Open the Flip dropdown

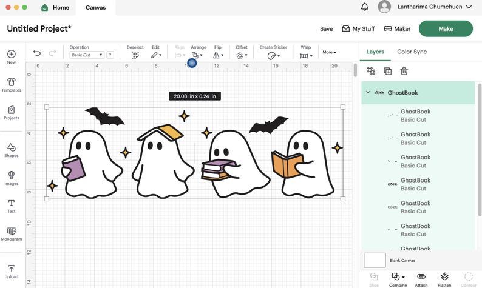tap(219, 55)
